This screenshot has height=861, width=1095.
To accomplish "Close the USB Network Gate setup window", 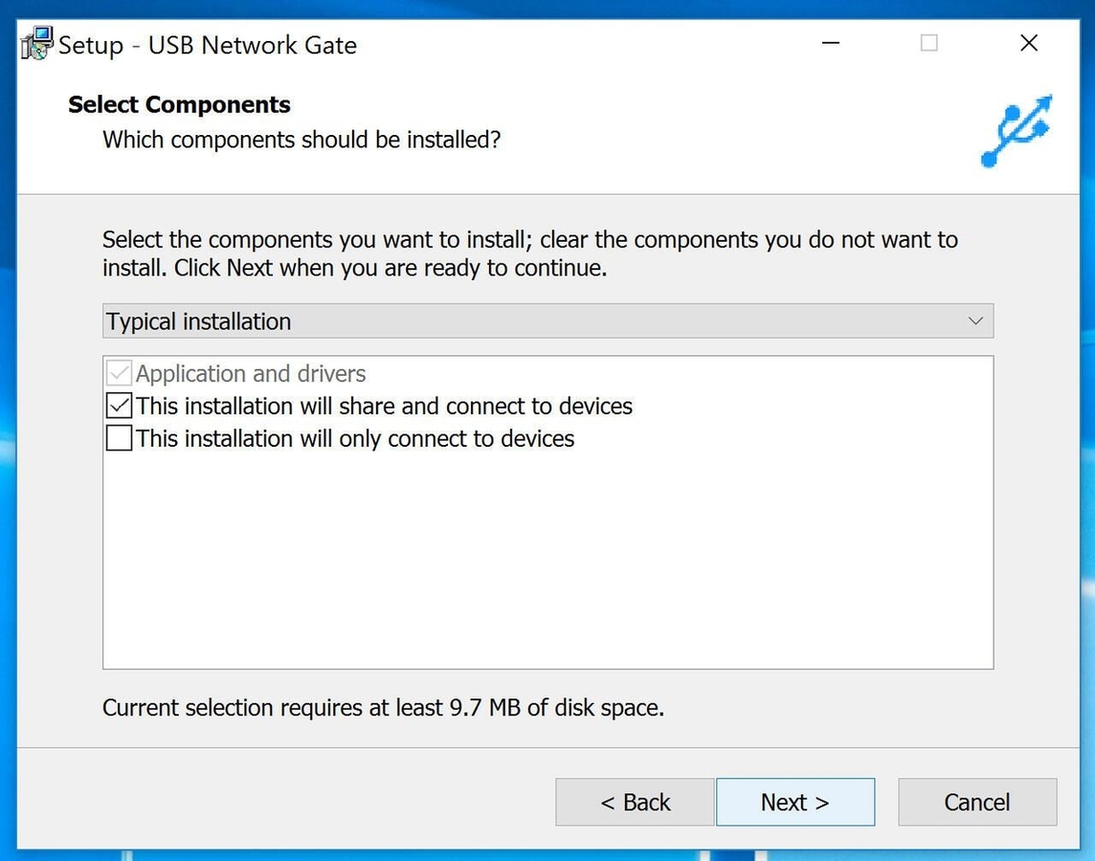I will point(1029,43).
